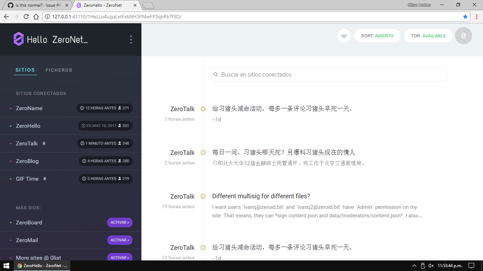Open the three-dot menu in the ZeroHello header

[131, 39]
